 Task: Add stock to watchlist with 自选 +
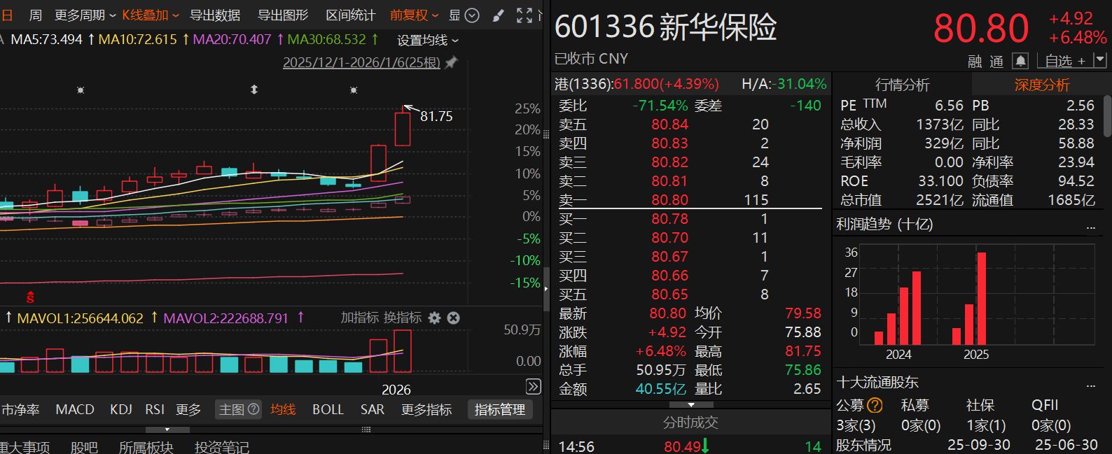(1064, 61)
